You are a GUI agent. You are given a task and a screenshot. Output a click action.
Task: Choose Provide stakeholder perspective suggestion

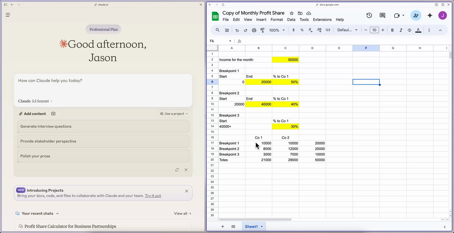[103, 141]
